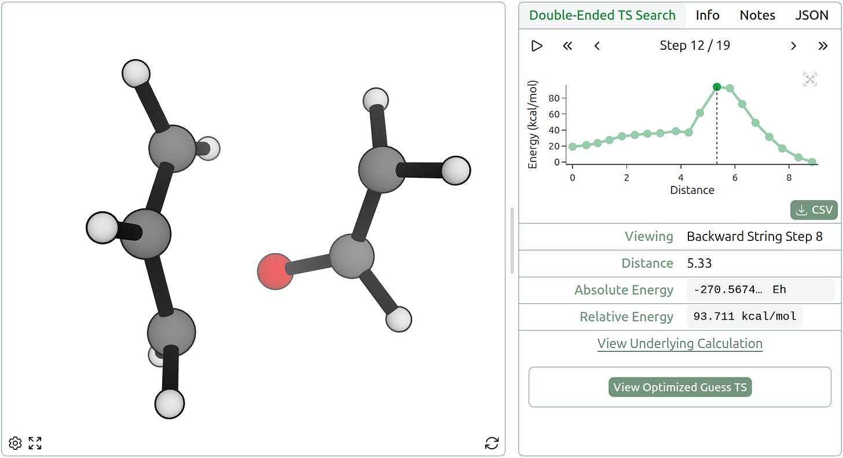
Task: Enter fullscreen mode for the molecule viewer
Action: (x=35, y=442)
